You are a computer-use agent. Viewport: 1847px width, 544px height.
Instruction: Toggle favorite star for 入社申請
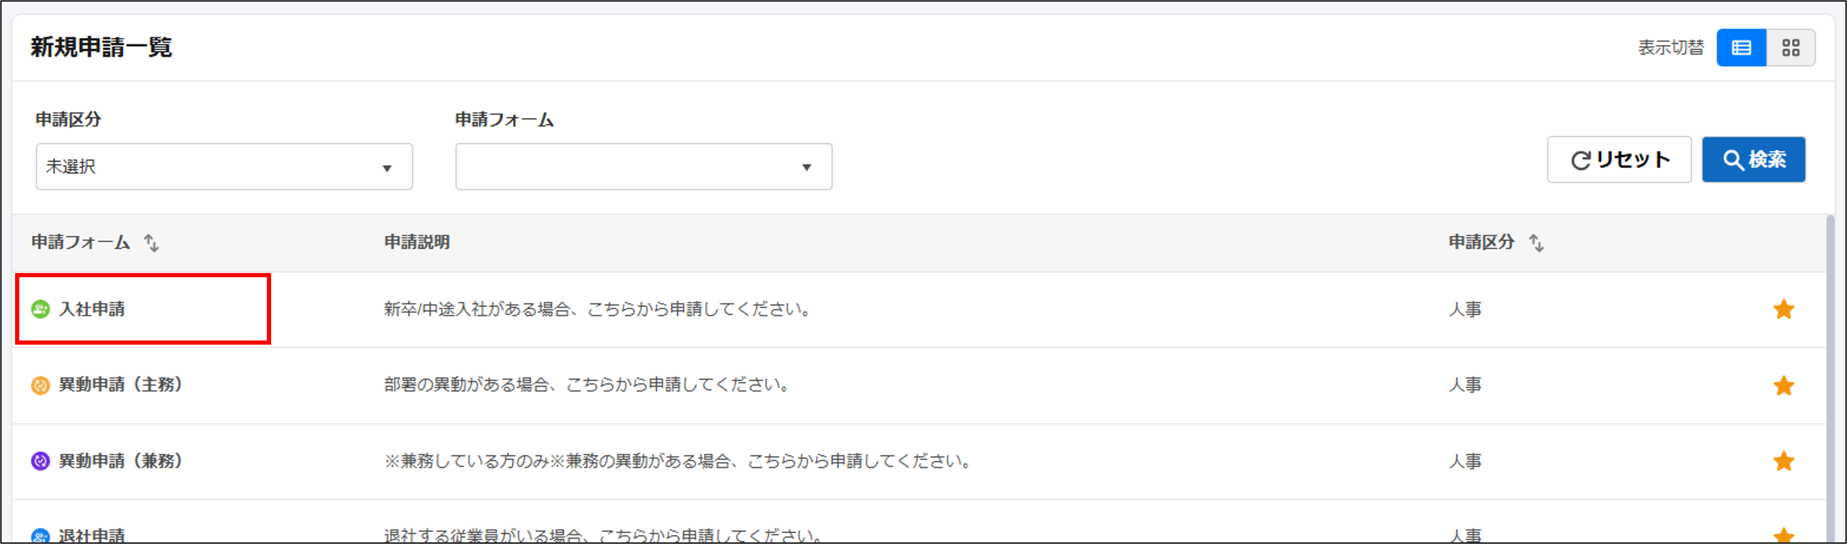pyautogui.click(x=1784, y=309)
